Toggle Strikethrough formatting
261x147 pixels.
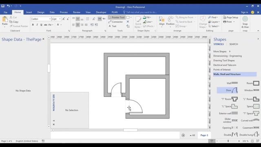pos(45,24)
